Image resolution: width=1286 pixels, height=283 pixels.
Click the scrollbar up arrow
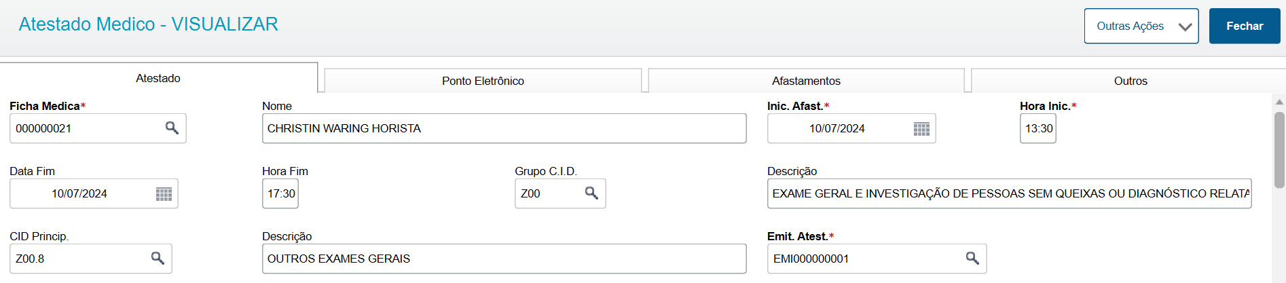point(1279,102)
